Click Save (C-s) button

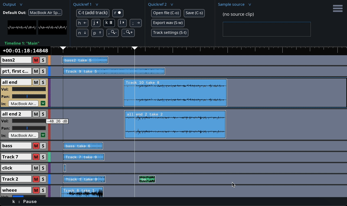[x=194, y=13]
